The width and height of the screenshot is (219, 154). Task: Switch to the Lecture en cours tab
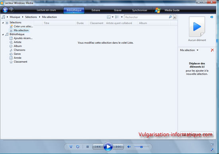point(46,10)
